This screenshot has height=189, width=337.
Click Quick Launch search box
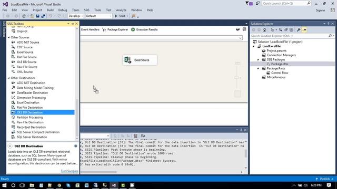286,4
